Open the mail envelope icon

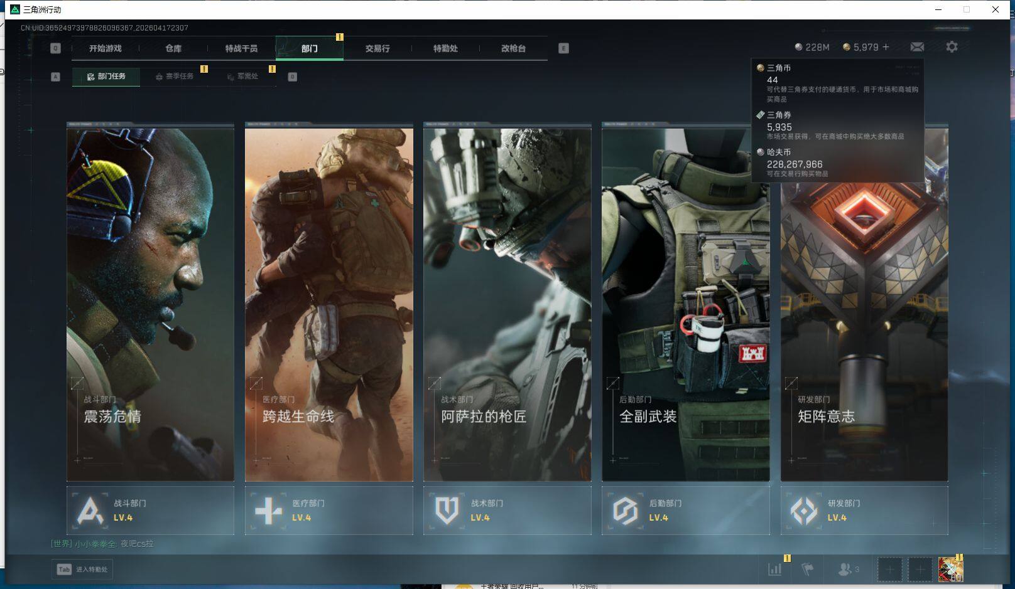click(x=917, y=47)
